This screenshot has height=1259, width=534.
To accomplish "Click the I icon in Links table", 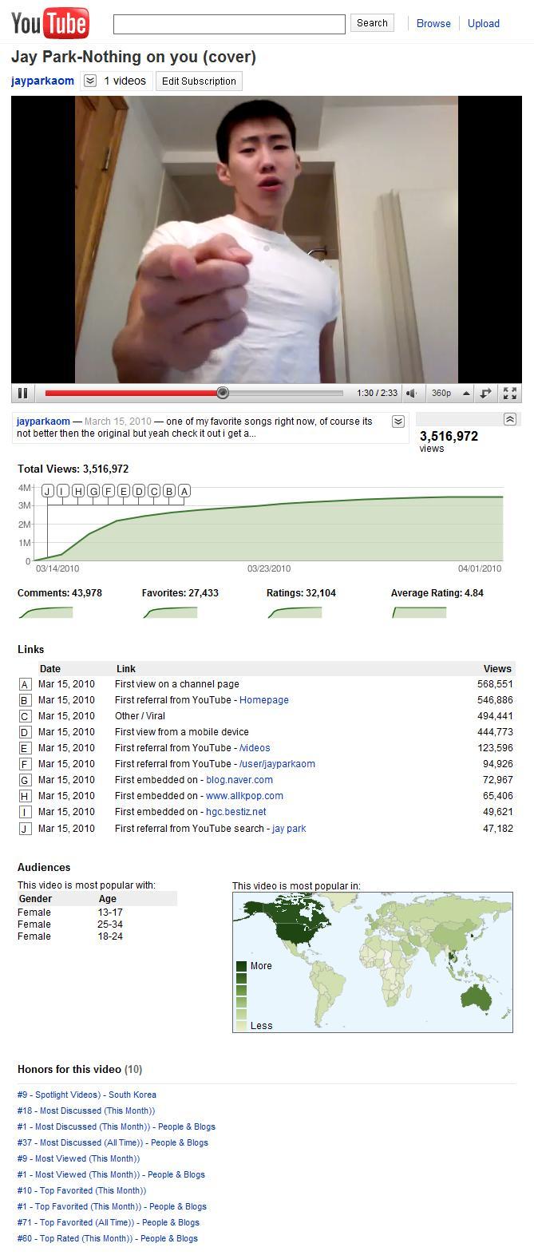I will pyautogui.click(x=25, y=812).
